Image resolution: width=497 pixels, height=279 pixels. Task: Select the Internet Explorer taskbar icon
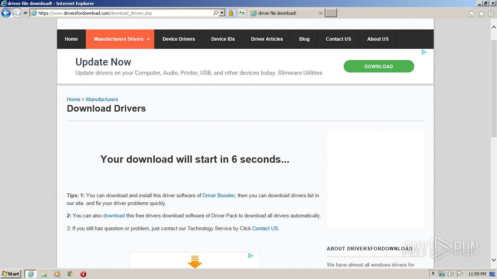31,274
